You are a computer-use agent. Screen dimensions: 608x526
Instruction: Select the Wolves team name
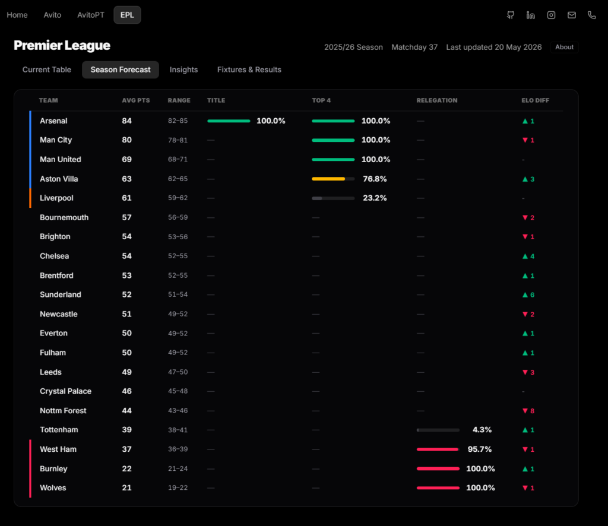coord(53,487)
